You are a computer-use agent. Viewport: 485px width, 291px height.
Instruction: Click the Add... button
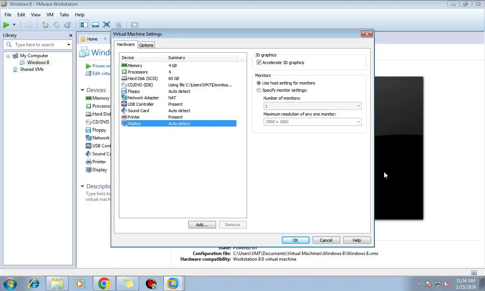coord(202,225)
